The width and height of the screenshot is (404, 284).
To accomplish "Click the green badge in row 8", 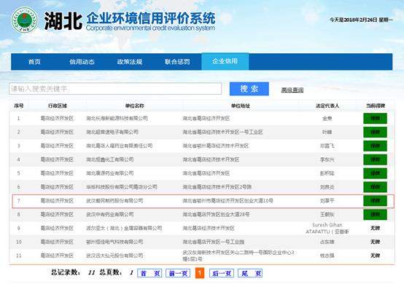I will click(375, 215).
